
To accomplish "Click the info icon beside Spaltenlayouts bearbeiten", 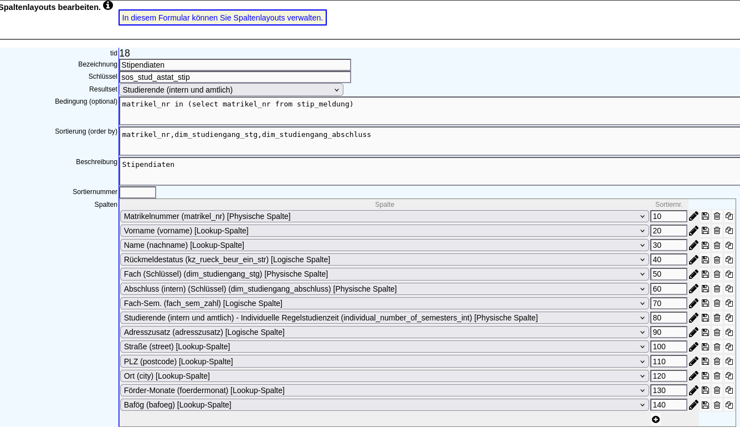I will (x=108, y=6).
